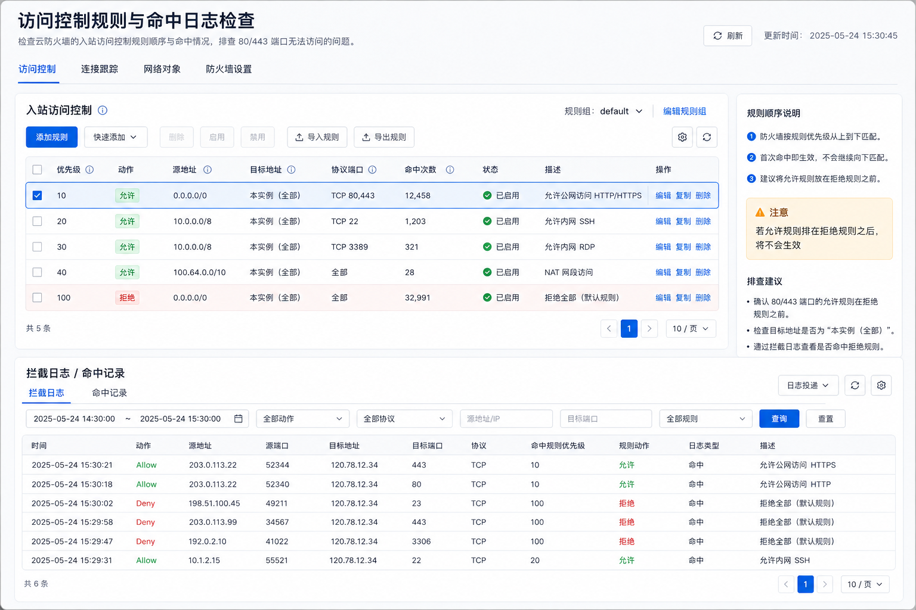
Task: Refresh the 拦截日志 log list icon
Action: click(855, 385)
